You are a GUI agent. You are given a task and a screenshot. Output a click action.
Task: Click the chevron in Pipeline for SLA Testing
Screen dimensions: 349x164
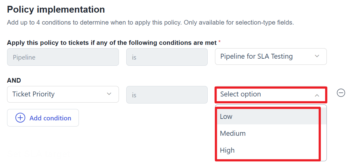(x=317, y=57)
